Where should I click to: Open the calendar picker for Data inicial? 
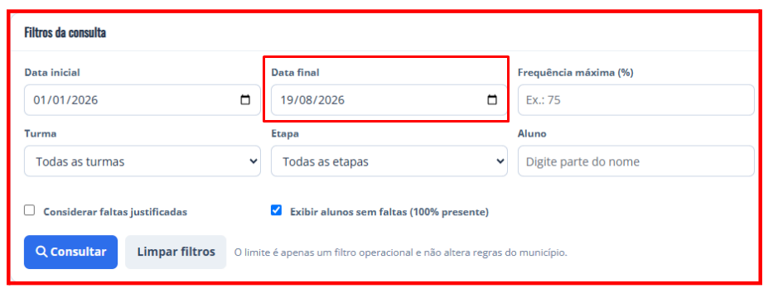click(245, 100)
